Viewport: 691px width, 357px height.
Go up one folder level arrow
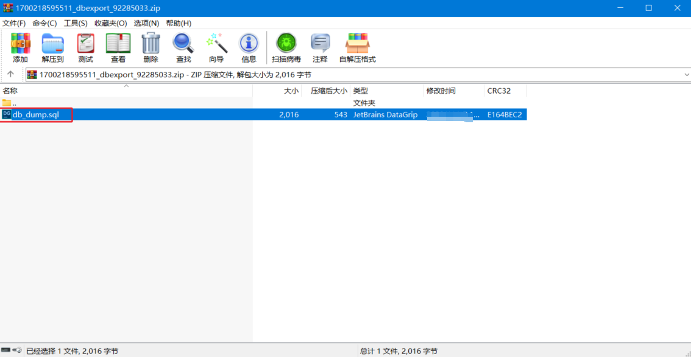[11, 74]
